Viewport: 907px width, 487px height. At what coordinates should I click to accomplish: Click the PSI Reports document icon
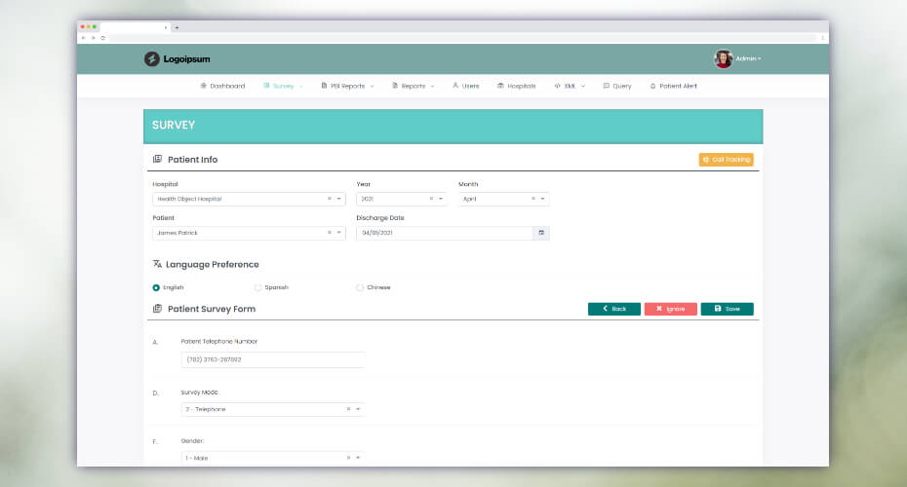(x=324, y=86)
